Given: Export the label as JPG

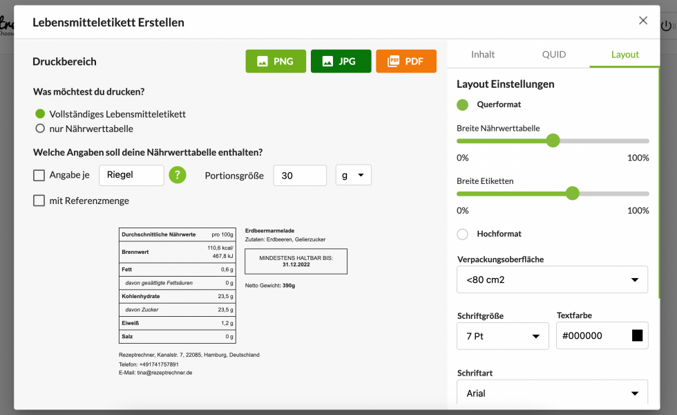Looking at the screenshot, I should tap(341, 62).
